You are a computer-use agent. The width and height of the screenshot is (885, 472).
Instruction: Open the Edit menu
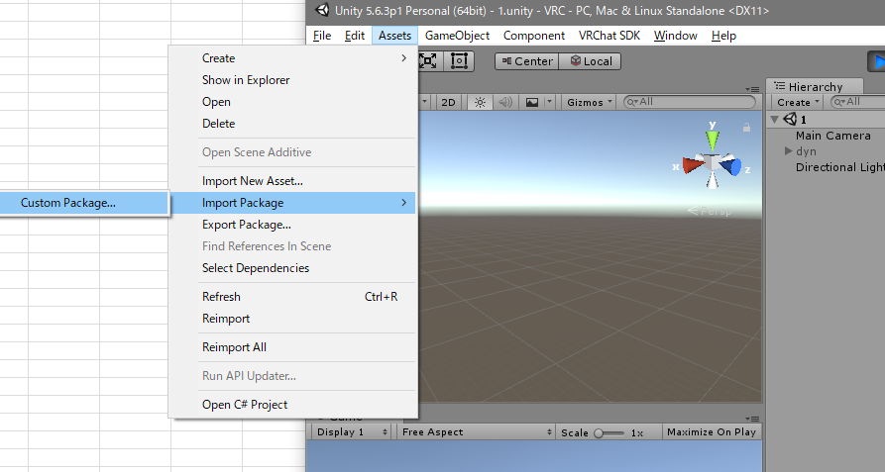point(355,36)
